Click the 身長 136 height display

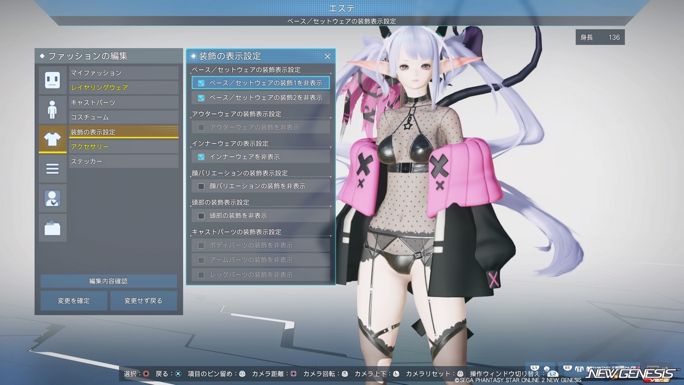[600, 38]
